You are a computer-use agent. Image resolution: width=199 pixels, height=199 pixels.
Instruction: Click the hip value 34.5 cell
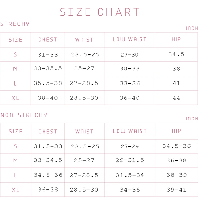point(176,54)
